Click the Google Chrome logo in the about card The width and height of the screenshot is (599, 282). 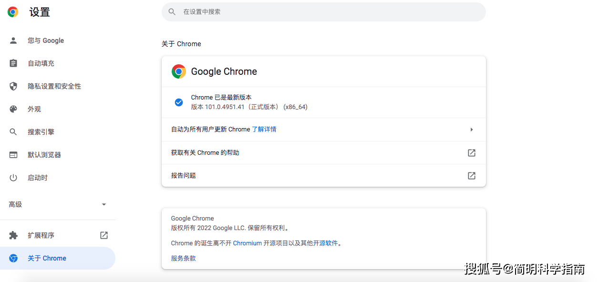click(x=179, y=71)
